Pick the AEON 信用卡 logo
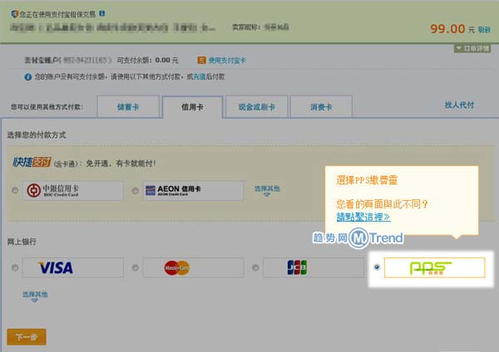The height and width of the screenshot is (352, 499). (x=193, y=190)
